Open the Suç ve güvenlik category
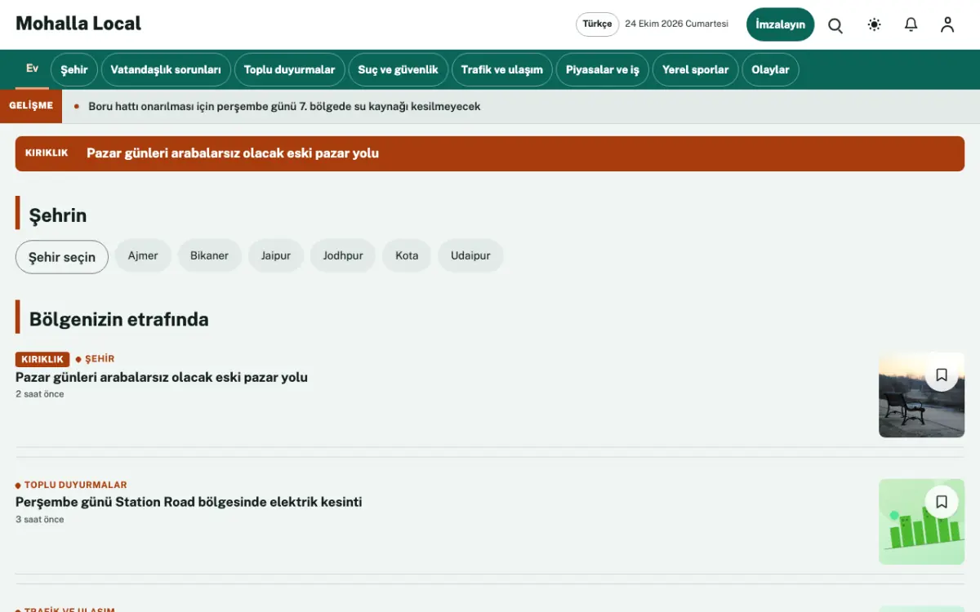 (398, 70)
